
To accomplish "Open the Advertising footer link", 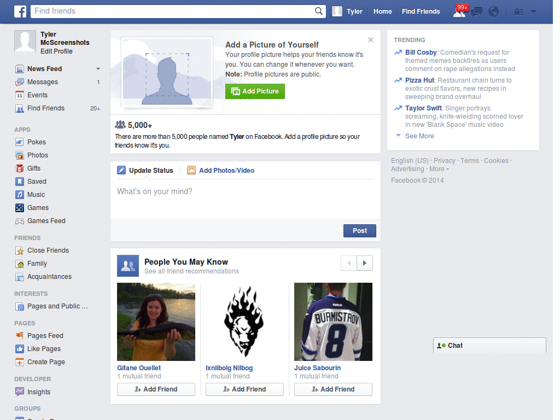I will pyautogui.click(x=407, y=169).
